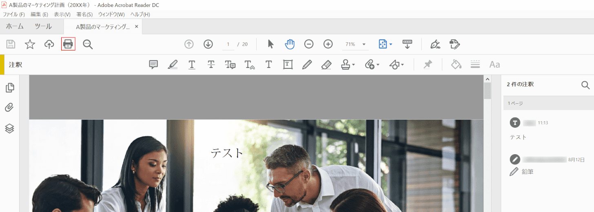Switch to the ツール tab
Screen dimensions: 594x212
[43, 26]
